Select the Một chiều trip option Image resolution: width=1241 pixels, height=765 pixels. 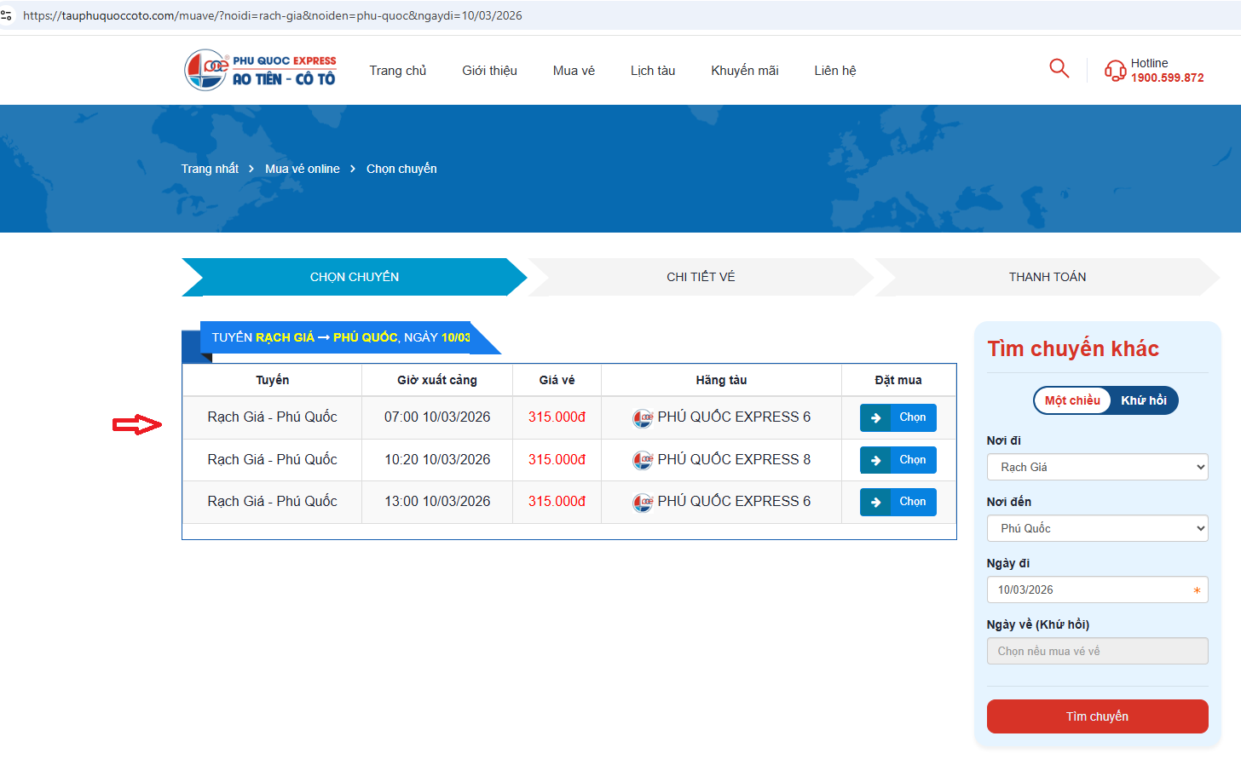tap(1072, 400)
